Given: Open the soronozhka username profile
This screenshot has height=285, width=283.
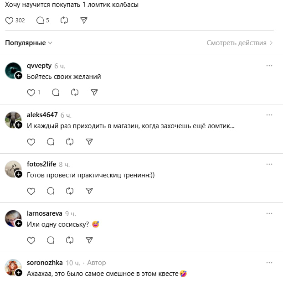Looking at the screenshot, I should (x=45, y=263).
